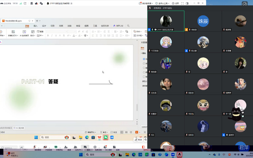Image resolution: width=253 pixels, height=158 pixels.
Task: Open the 主持人工具 host tools dropdown
Action: point(162,3)
